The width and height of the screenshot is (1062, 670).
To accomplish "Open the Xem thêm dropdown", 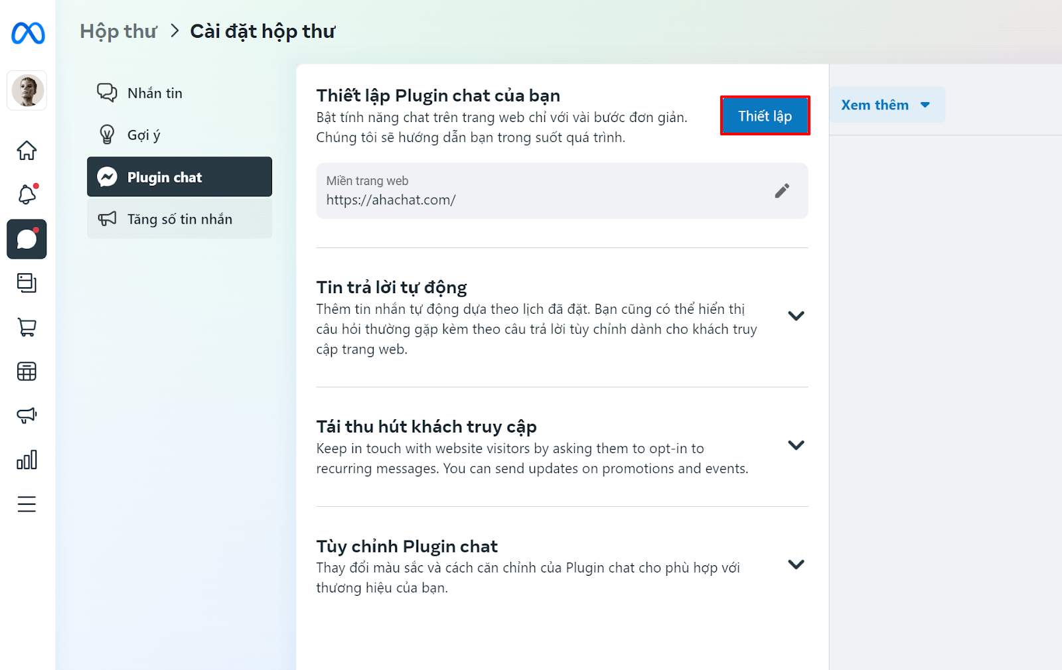I will point(887,105).
